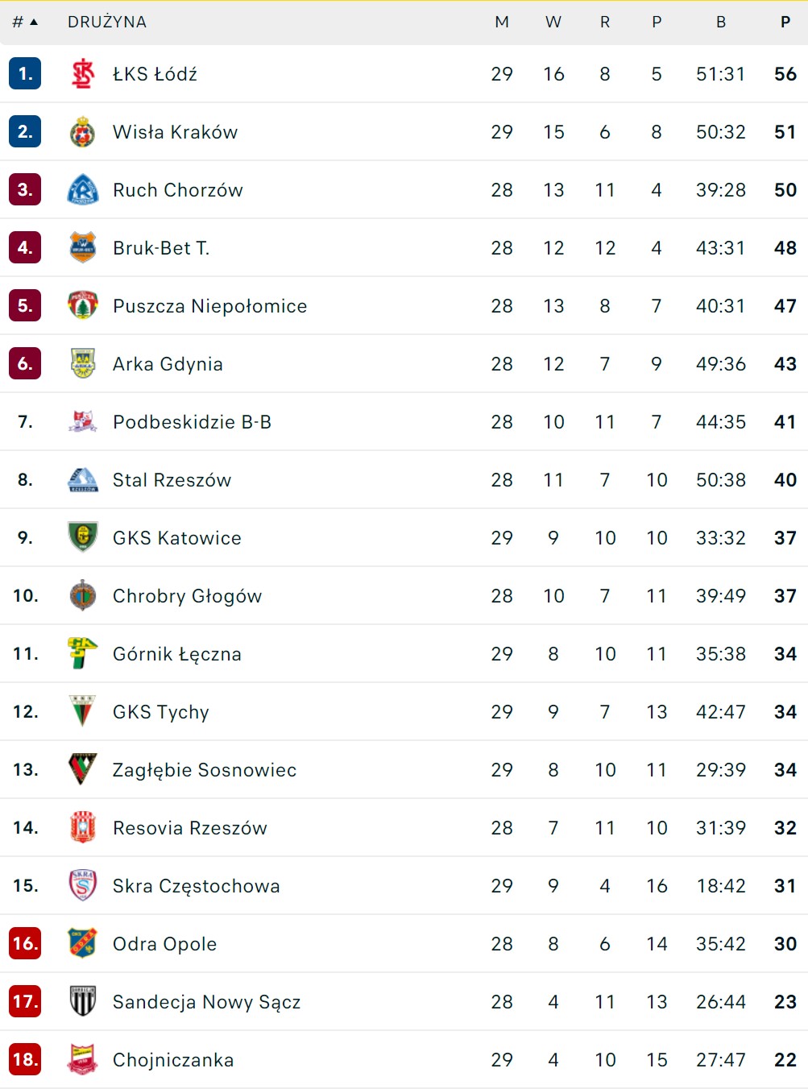Click the red position 18. badge
This screenshot has width=808, height=1089.
[25, 1060]
